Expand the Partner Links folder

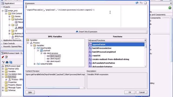pyautogui.click(x=3, y=69)
